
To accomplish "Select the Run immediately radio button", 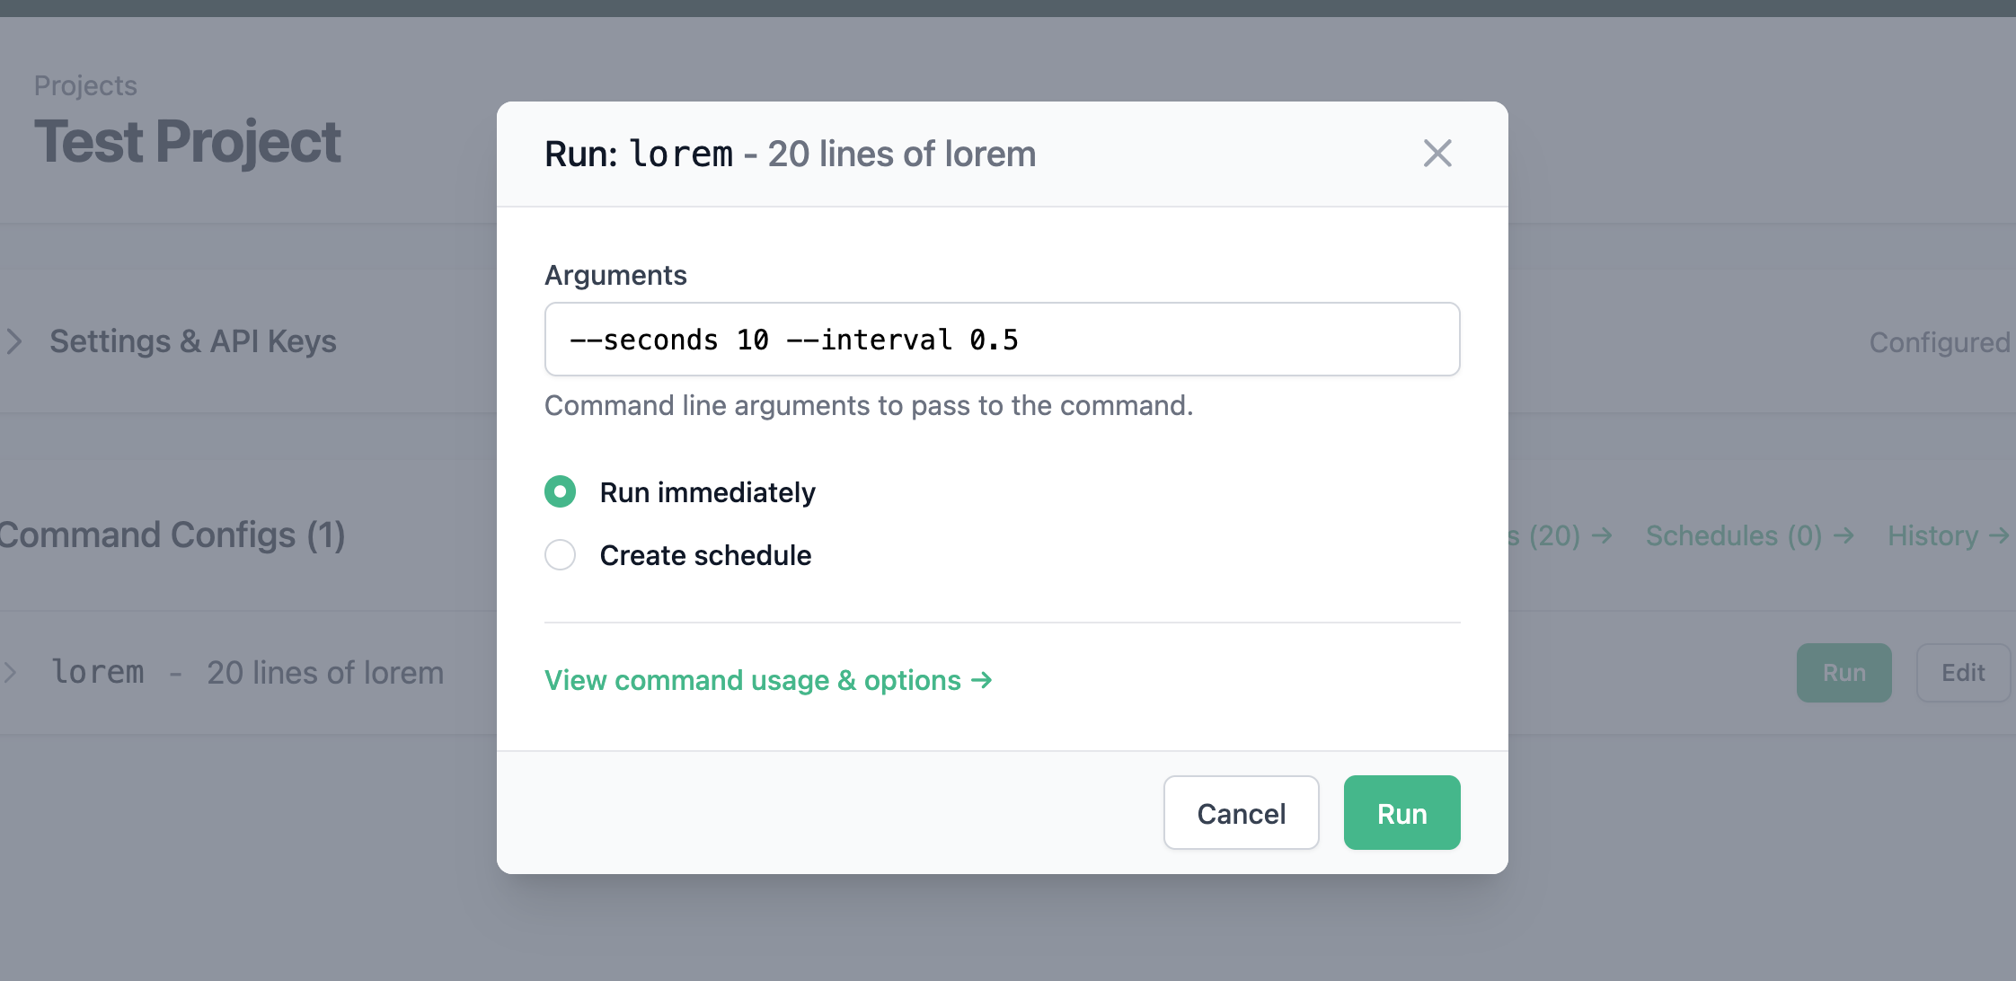I will [560, 491].
